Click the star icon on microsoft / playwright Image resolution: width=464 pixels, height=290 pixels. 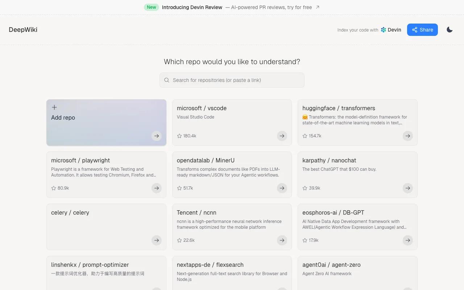(54, 188)
